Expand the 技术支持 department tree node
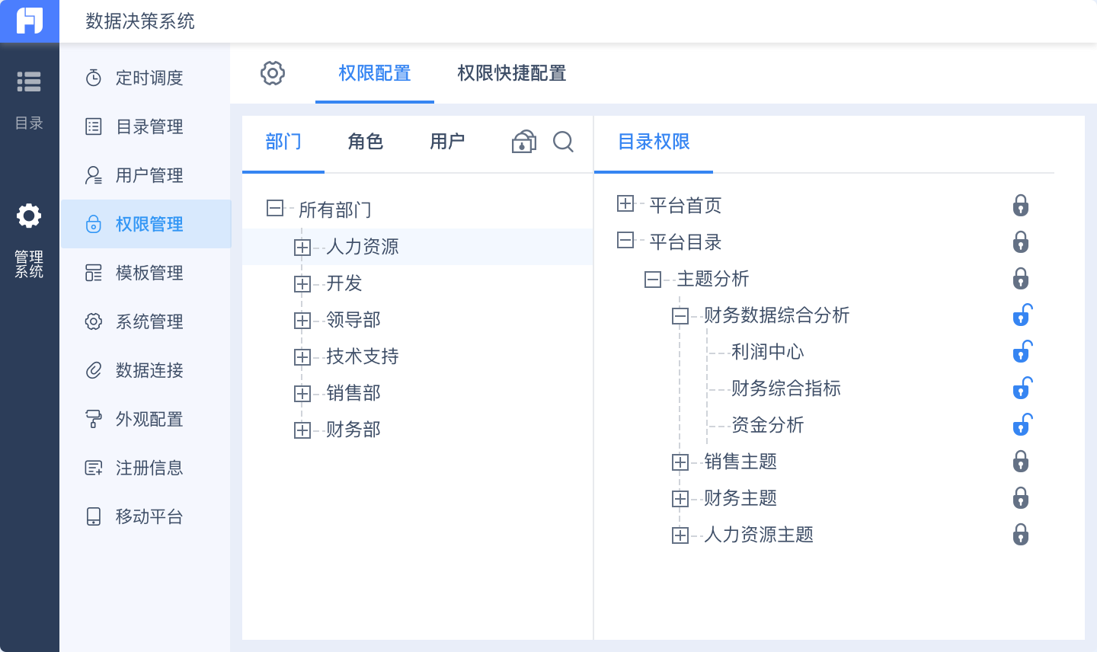The height and width of the screenshot is (652, 1097). tap(302, 356)
